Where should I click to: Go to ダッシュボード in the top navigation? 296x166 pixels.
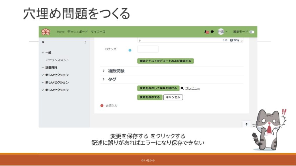[77, 32]
